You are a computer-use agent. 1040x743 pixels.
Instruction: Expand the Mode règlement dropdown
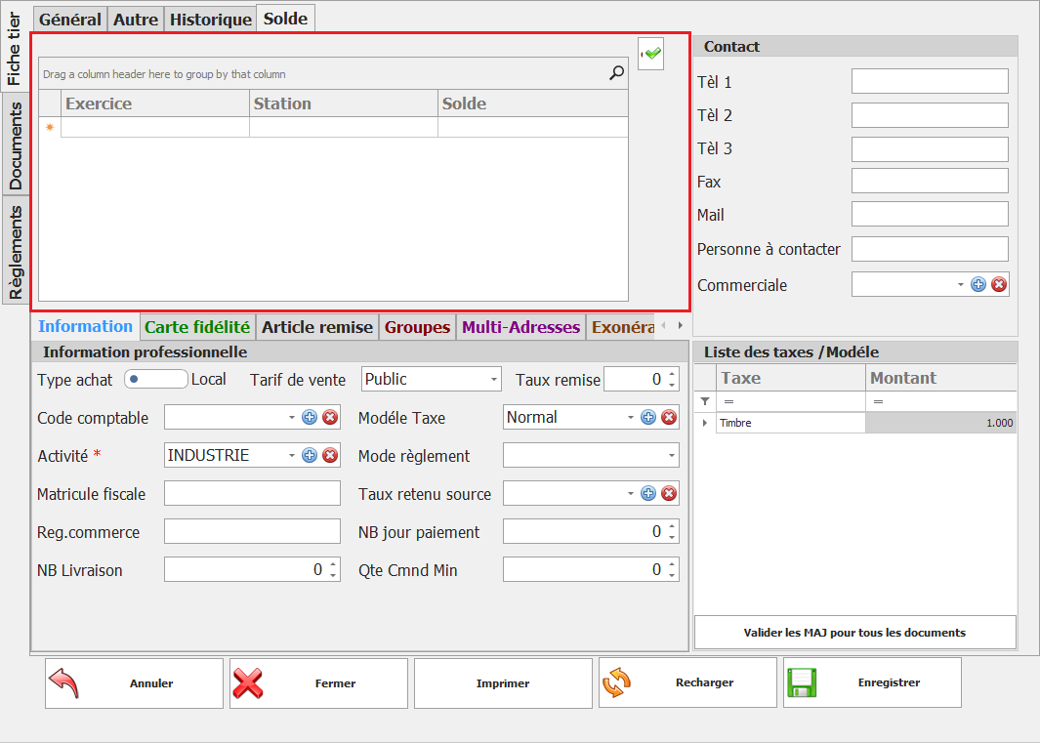[x=671, y=456]
